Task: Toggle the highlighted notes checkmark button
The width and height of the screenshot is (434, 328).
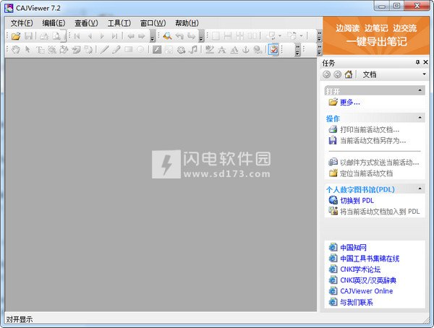Action: tap(273, 50)
